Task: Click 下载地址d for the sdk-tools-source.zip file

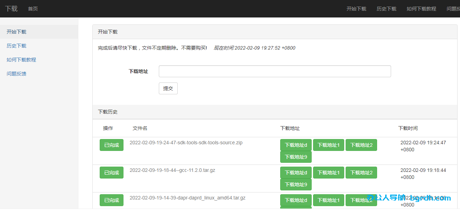Action: tap(296, 145)
